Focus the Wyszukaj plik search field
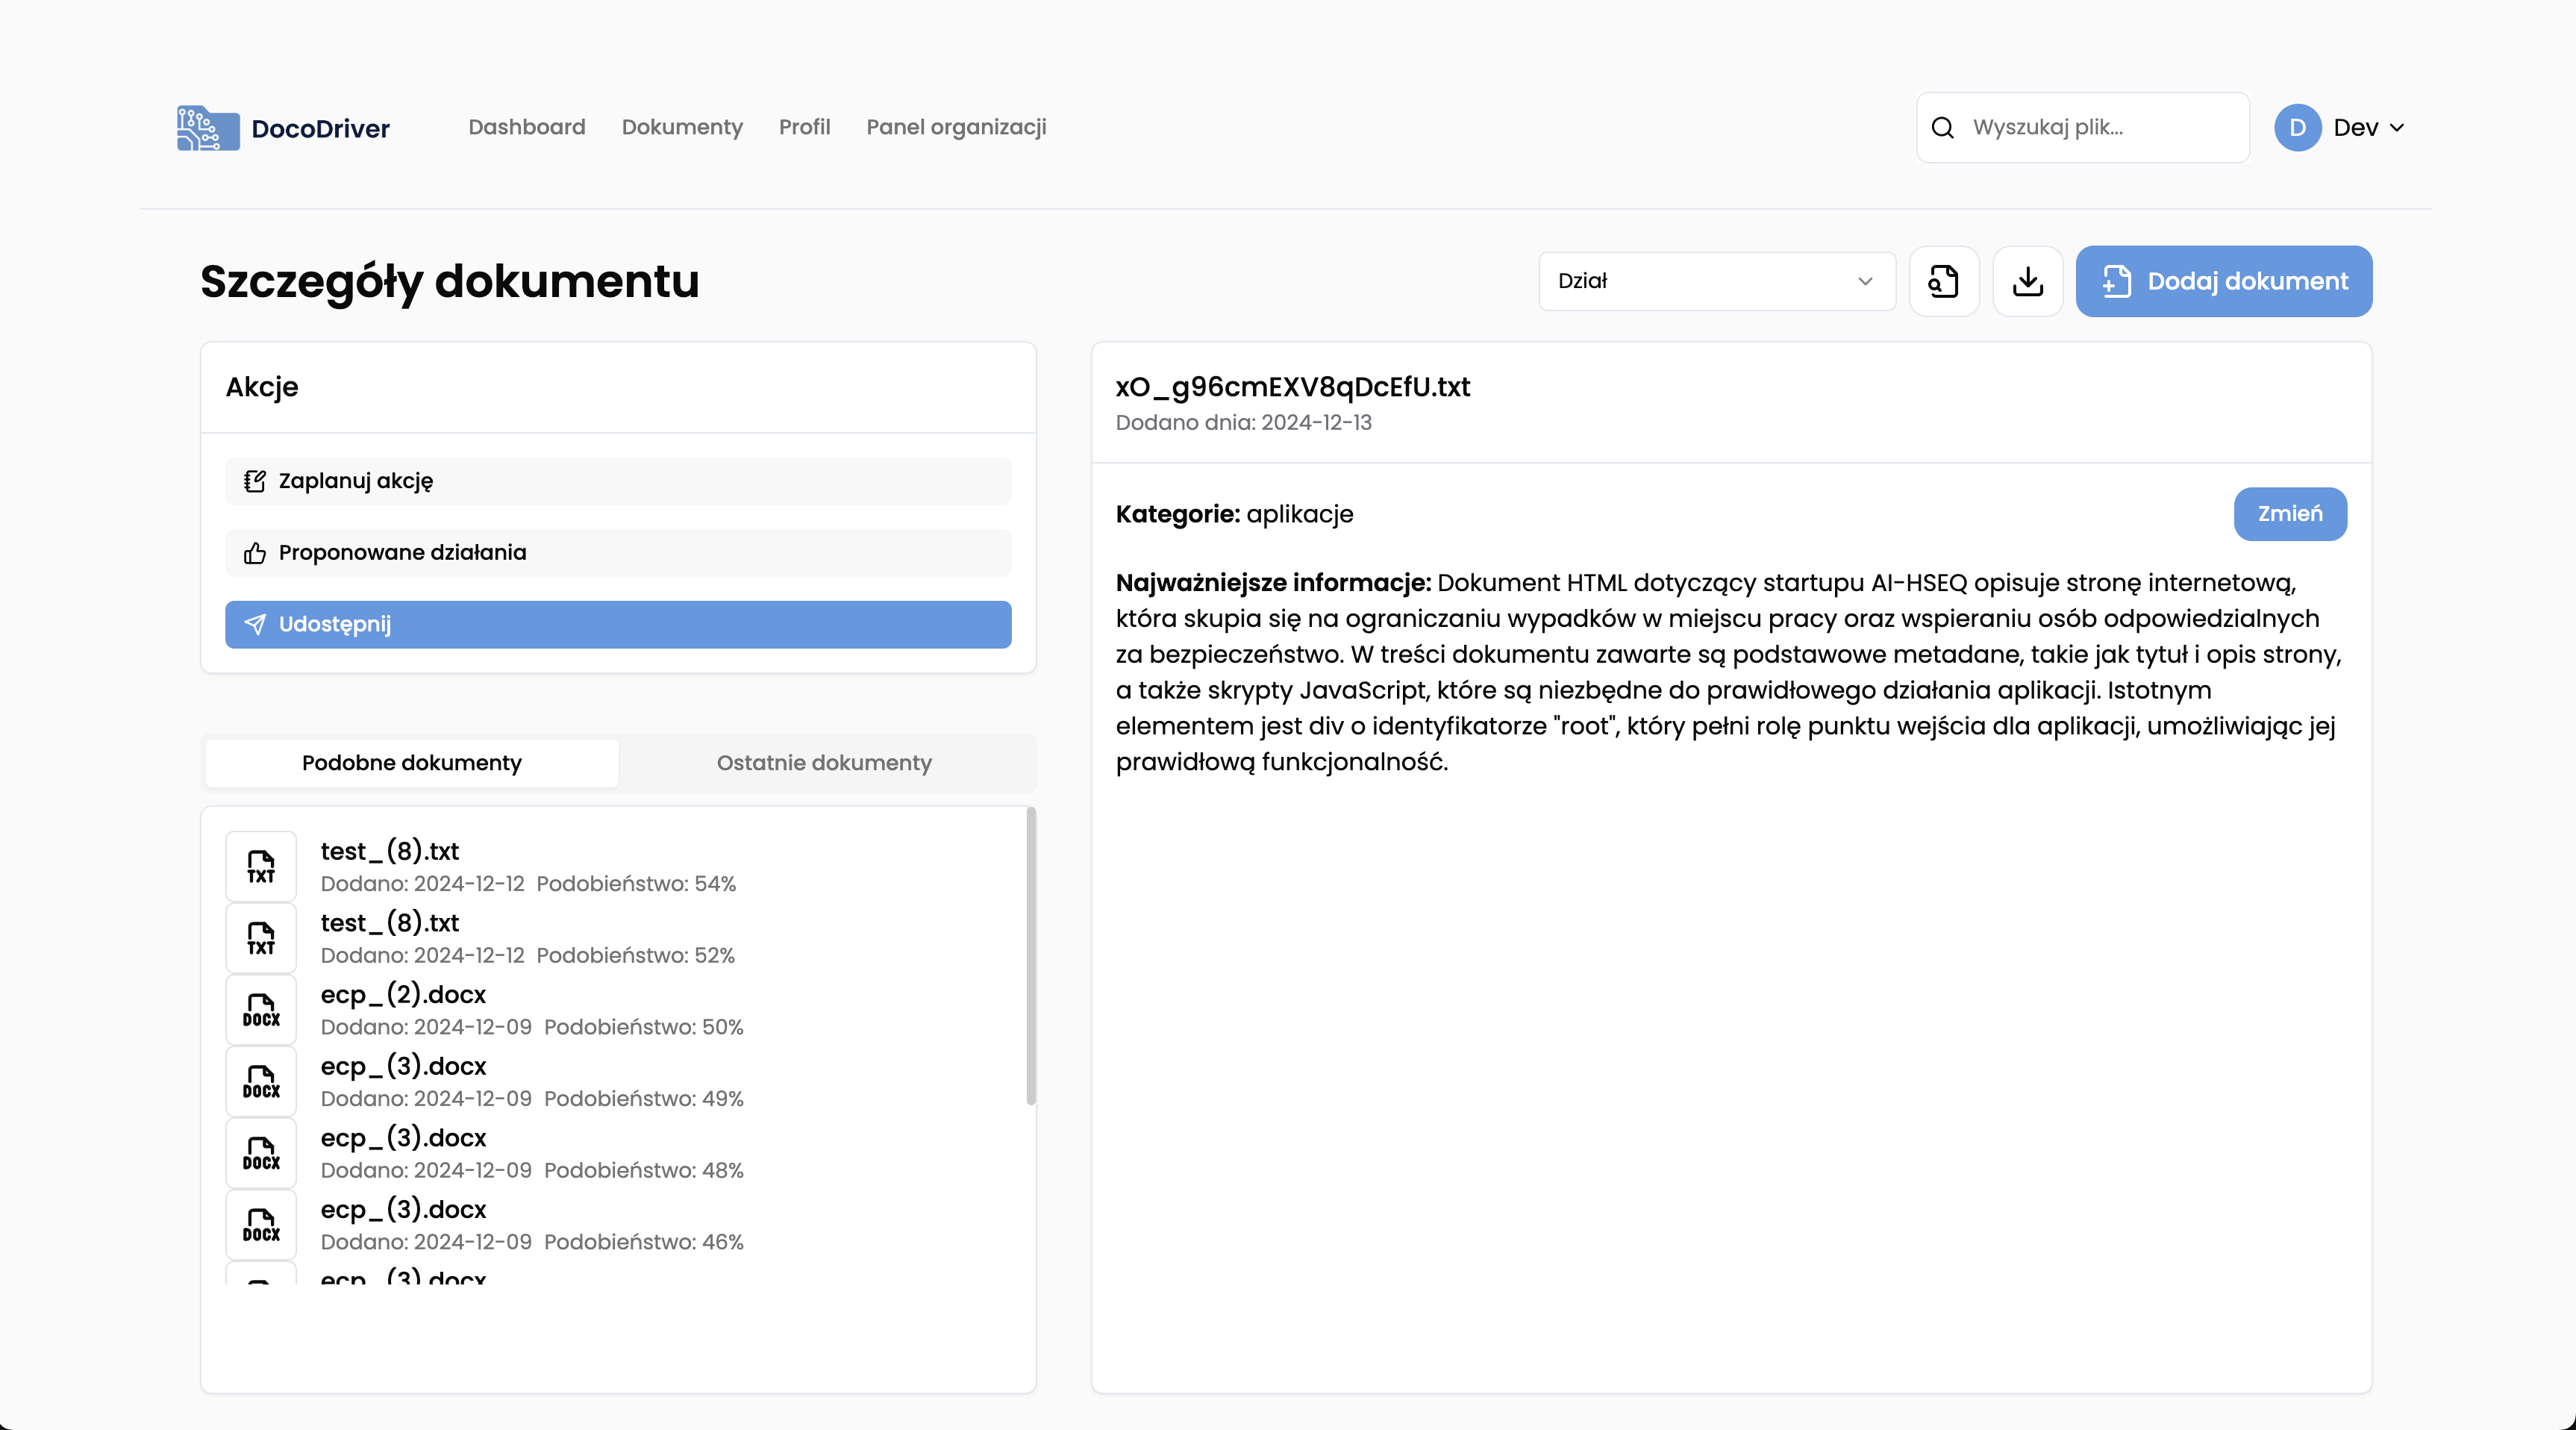Image resolution: width=2576 pixels, height=1430 pixels. 2100,128
